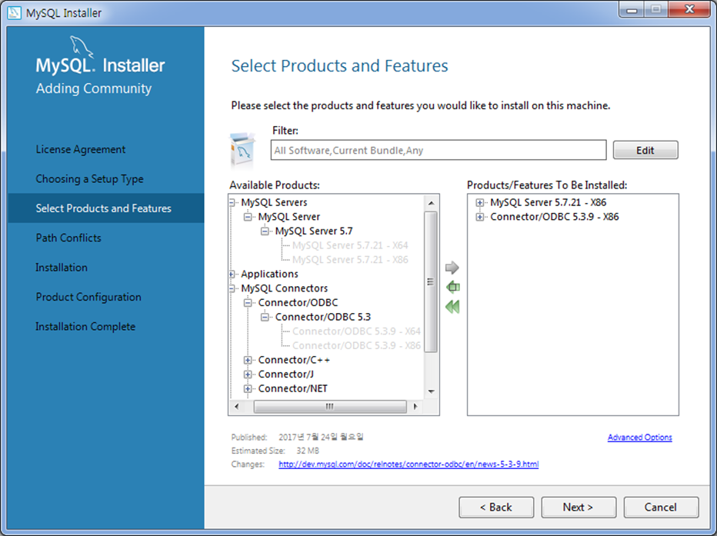Open the connector-odbc release notes link
The height and width of the screenshot is (536, 717).
point(409,464)
